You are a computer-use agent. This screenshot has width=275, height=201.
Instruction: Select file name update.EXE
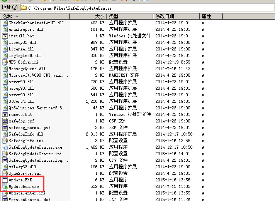click(x=20, y=180)
